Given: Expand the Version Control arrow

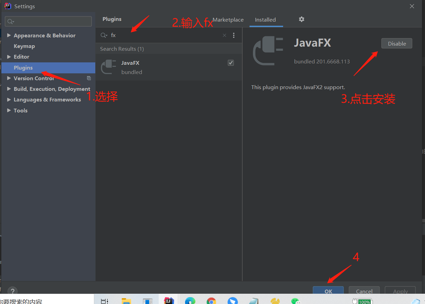Looking at the screenshot, I should click(x=9, y=78).
